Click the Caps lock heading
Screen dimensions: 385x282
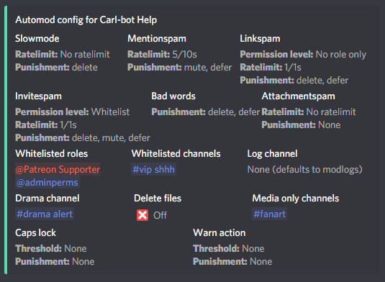pyautogui.click(x=35, y=232)
